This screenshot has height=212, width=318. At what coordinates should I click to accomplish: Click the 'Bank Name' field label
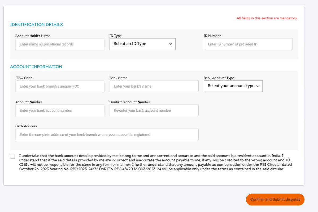coord(119,78)
